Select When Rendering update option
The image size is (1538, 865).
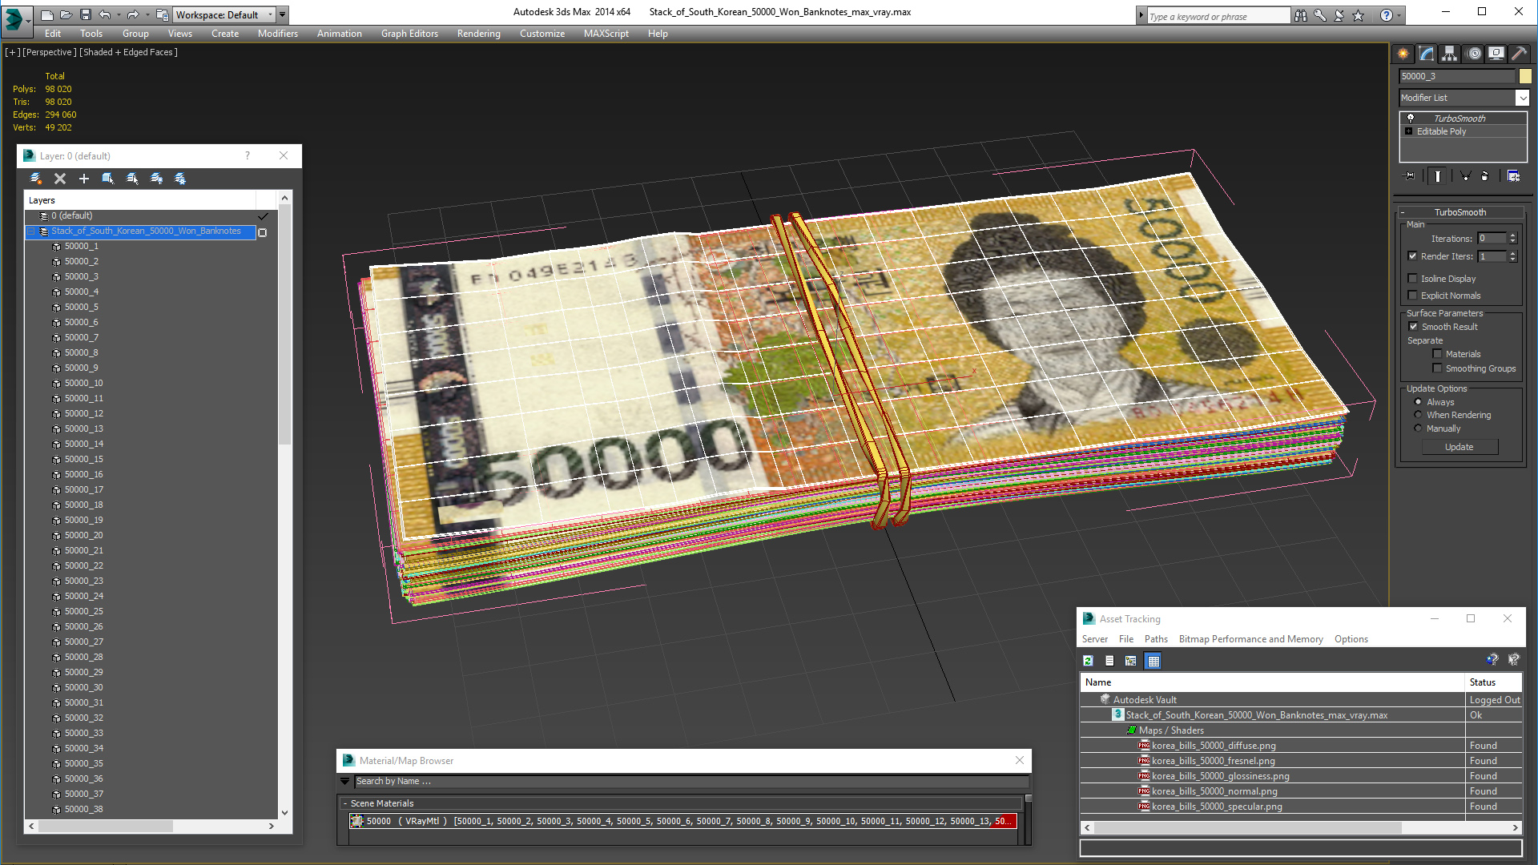(1418, 415)
